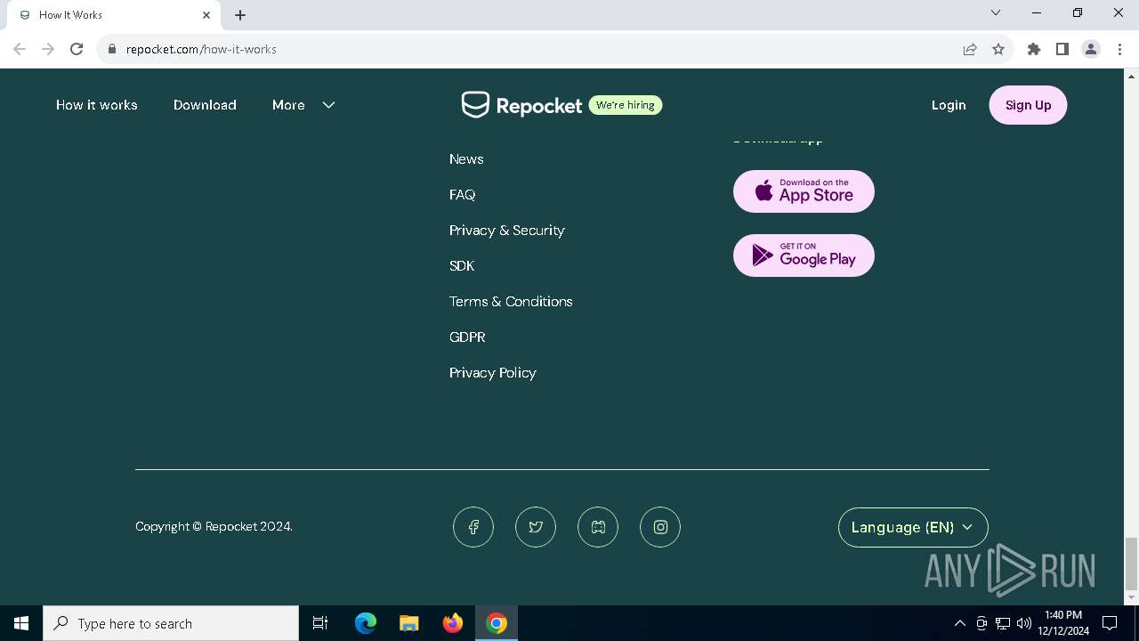Open the Instagram social icon
The image size is (1139, 641).
click(x=660, y=527)
